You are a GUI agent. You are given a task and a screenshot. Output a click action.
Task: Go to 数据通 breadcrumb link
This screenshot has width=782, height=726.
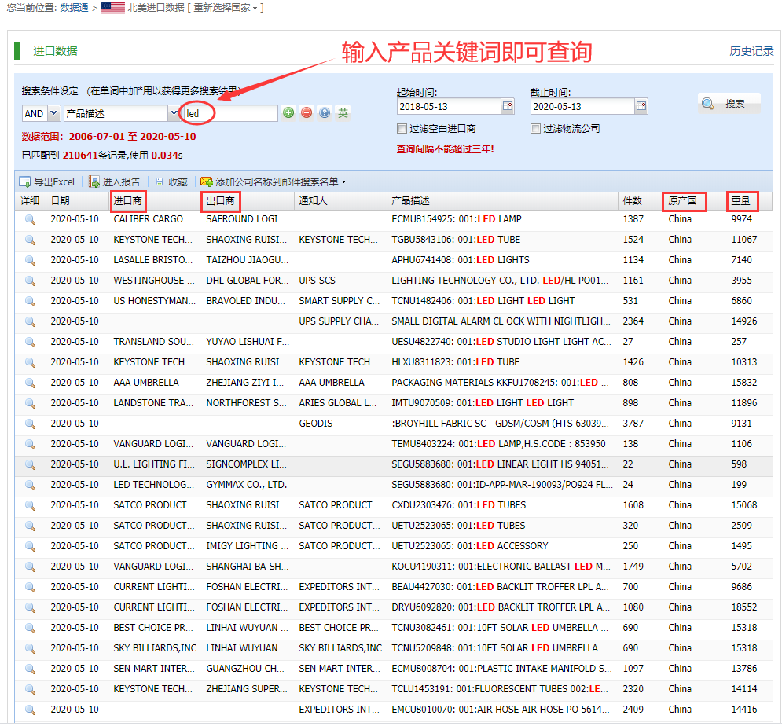[x=75, y=8]
